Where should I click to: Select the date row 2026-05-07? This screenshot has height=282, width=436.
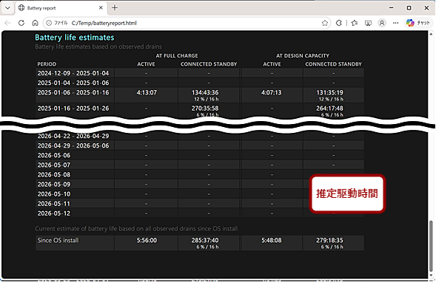click(x=54, y=165)
